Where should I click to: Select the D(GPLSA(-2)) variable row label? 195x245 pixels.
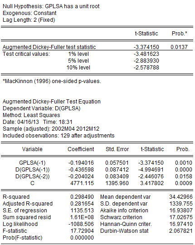[x=32, y=176]
